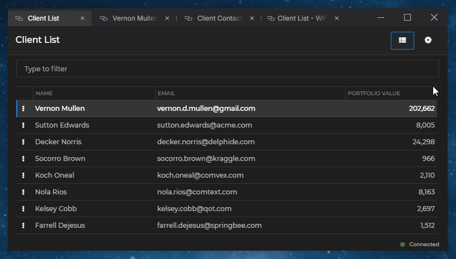
Task: Select the Decker Norris name cell
Action: (x=58, y=142)
